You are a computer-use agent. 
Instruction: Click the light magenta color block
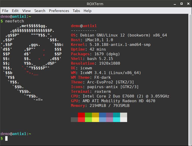109,120
